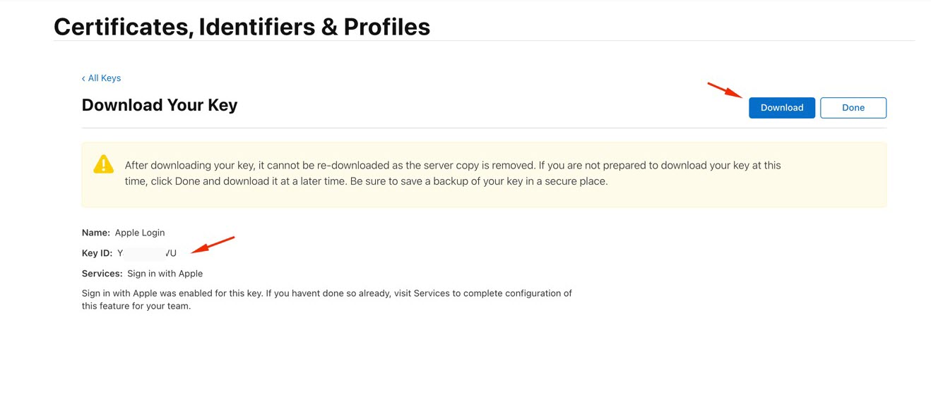The height and width of the screenshot is (399, 931).
Task: Click the blue Download button
Action: pos(782,108)
